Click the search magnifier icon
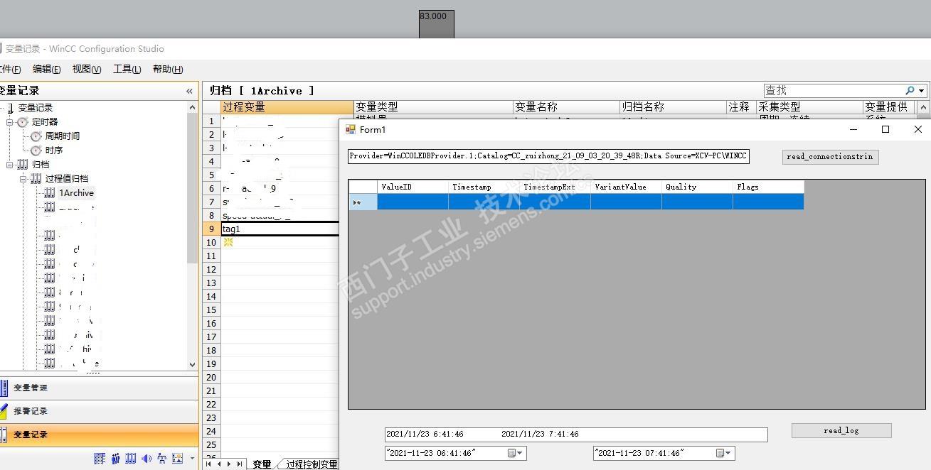931x470 pixels. [x=910, y=91]
